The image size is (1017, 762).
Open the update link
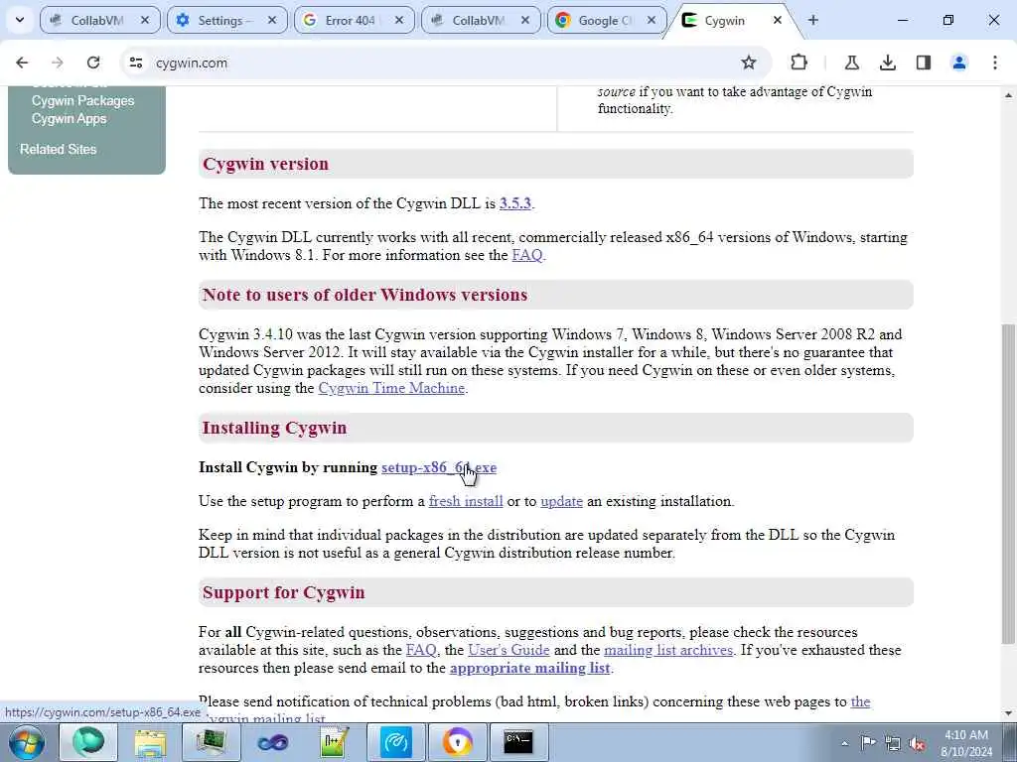[x=562, y=501]
